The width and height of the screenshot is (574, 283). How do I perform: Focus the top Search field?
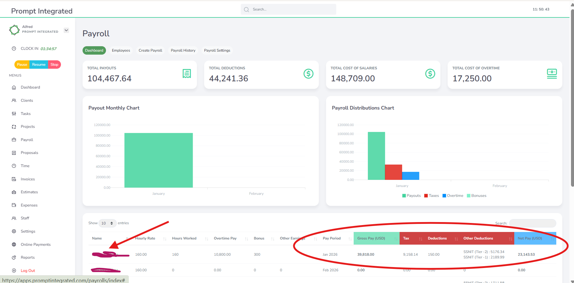coord(288,9)
